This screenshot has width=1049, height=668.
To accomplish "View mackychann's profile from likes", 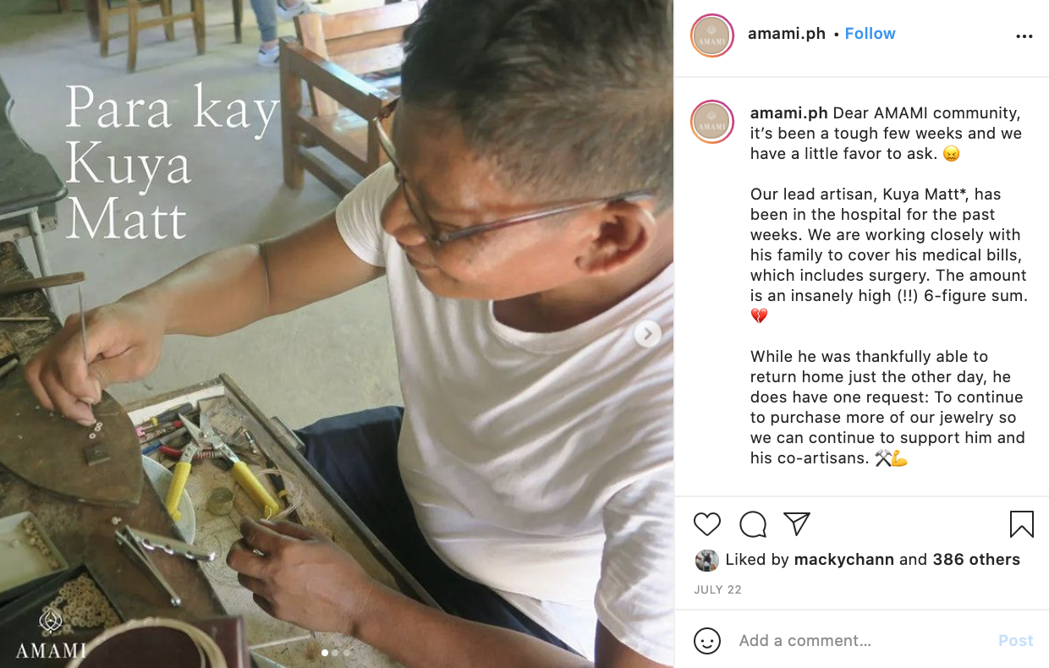I will [x=844, y=560].
